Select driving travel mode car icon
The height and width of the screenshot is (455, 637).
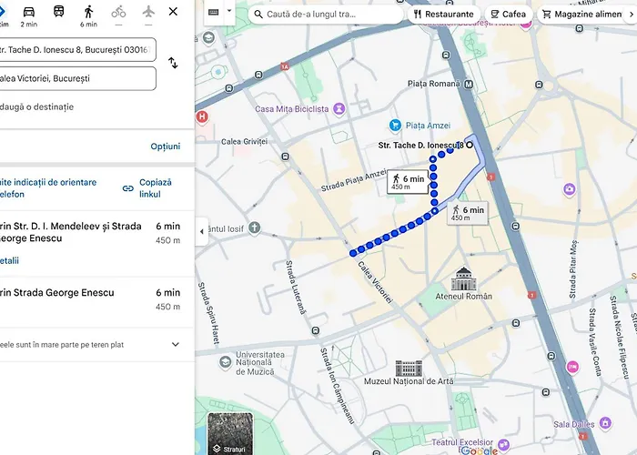[x=29, y=13]
